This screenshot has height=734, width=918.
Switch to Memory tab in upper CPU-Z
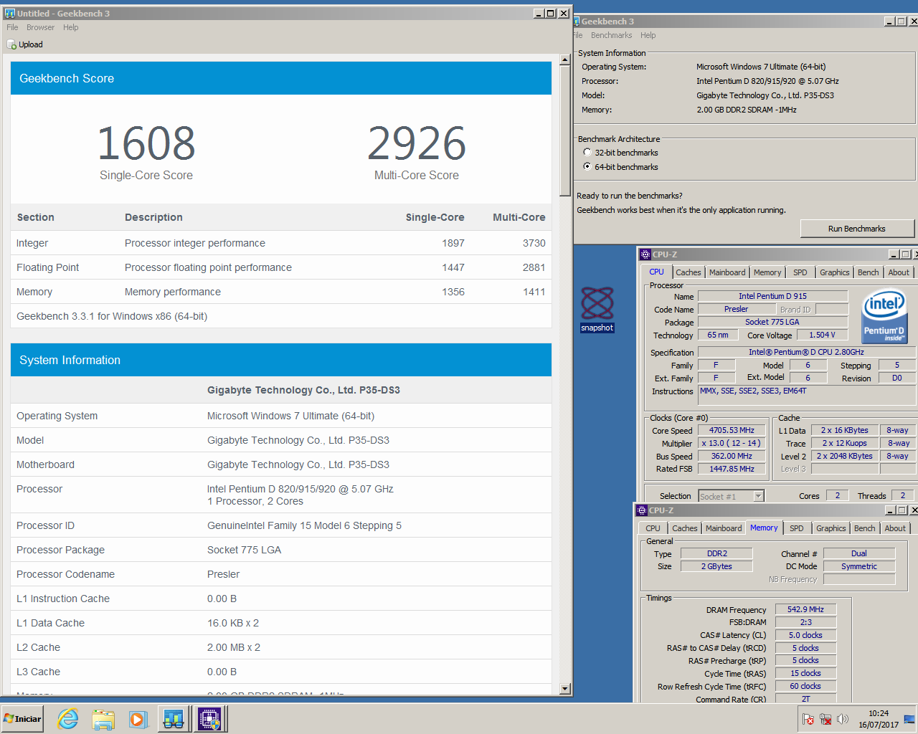[767, 272]
